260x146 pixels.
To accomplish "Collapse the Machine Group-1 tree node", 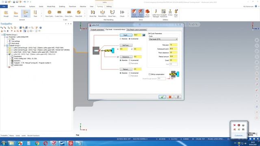I will (x=2, y=35).
